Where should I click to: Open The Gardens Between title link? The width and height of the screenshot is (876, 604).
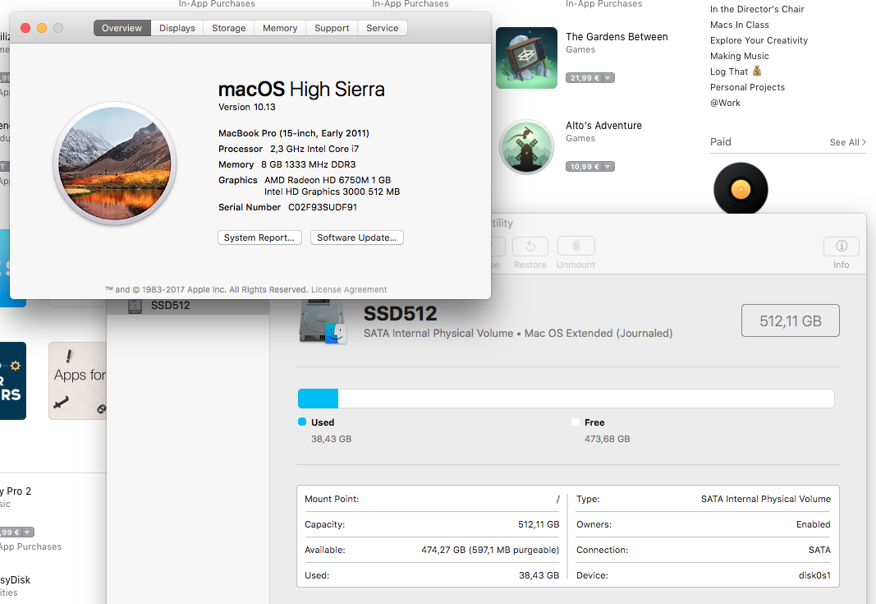coord(617,37)
